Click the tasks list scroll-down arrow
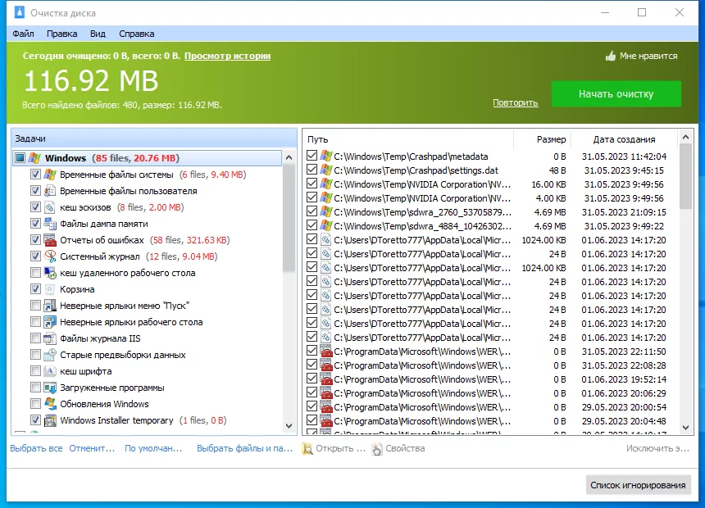This screenshot has width=705, height=508. pos(289,425)
